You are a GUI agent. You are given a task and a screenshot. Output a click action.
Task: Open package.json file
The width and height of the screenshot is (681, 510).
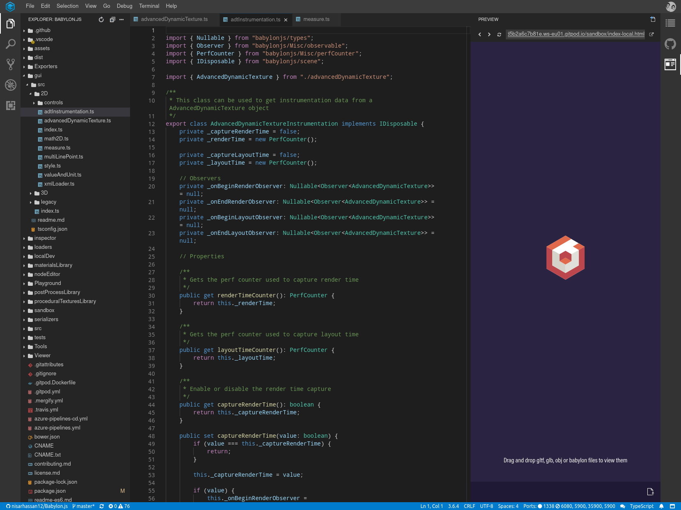click(x=75, y=491)
